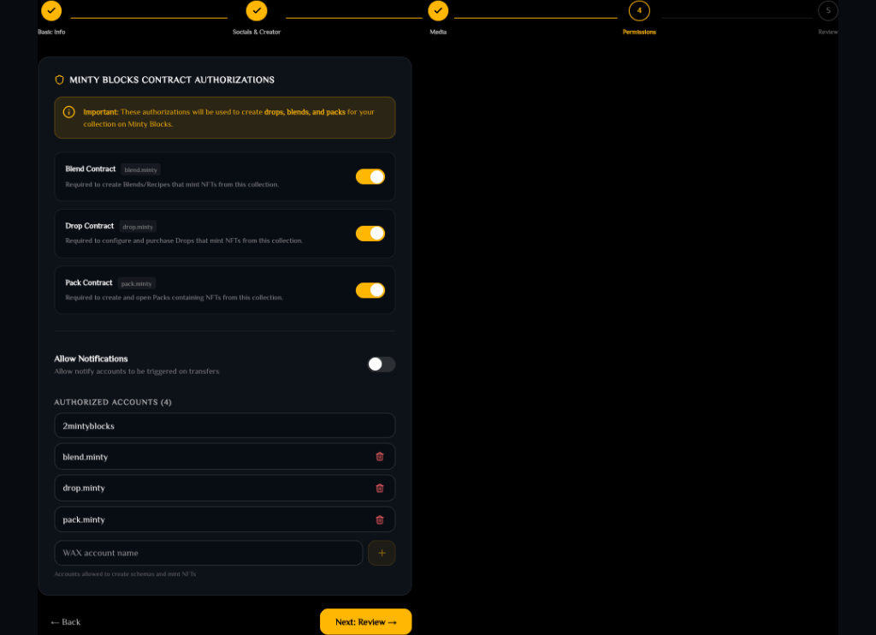Click the Authorized Accounts (4) heading
This screenshot has height=635, width=876.
(x=113, y=402)
